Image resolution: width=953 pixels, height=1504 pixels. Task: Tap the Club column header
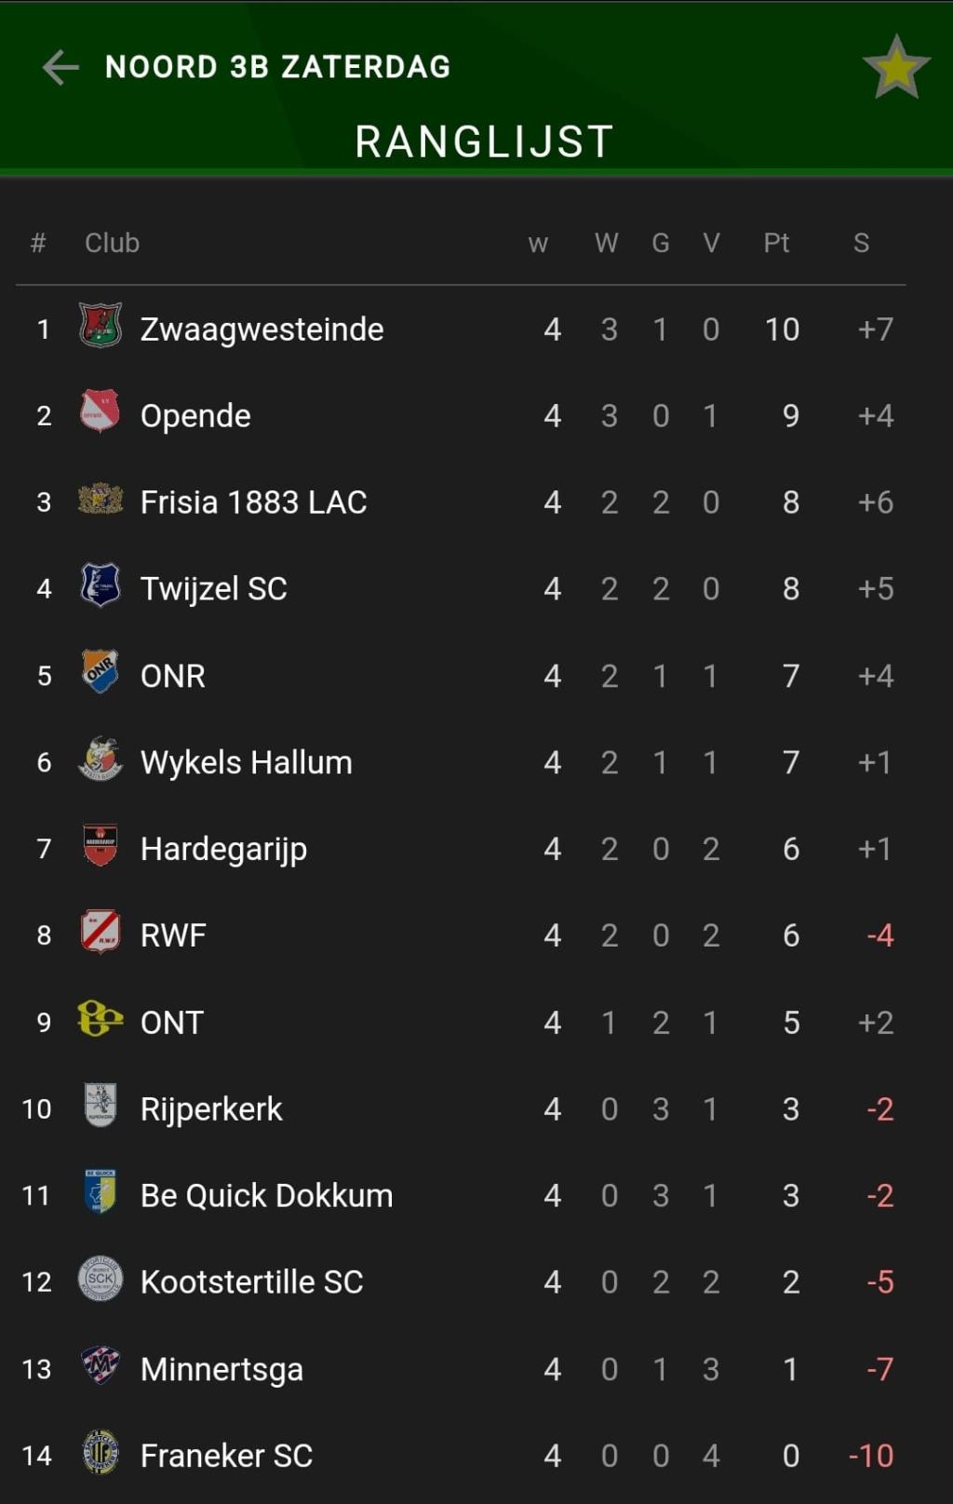112,243
